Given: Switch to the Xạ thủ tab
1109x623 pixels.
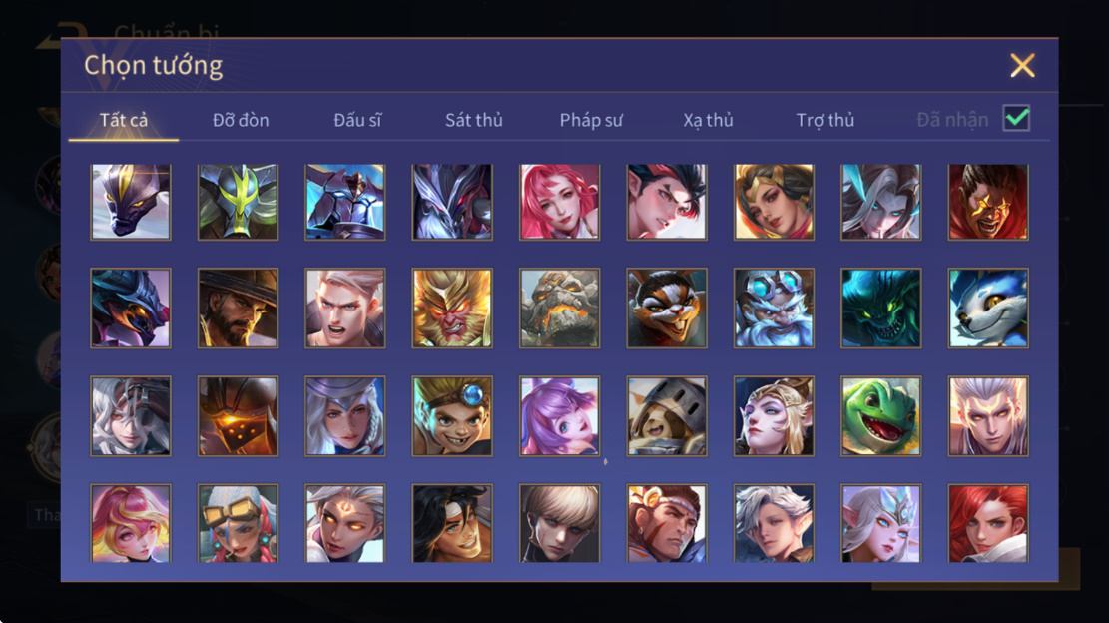Looking at the screenshot, I should (708, 120).
